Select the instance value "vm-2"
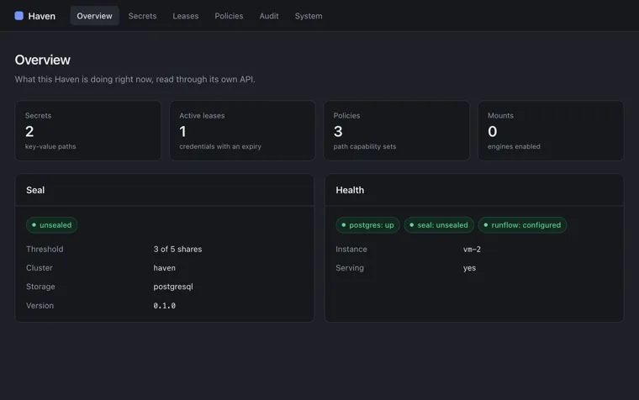Image resolution: width=639 pixels, height=400 pixels. pos(472,250)
